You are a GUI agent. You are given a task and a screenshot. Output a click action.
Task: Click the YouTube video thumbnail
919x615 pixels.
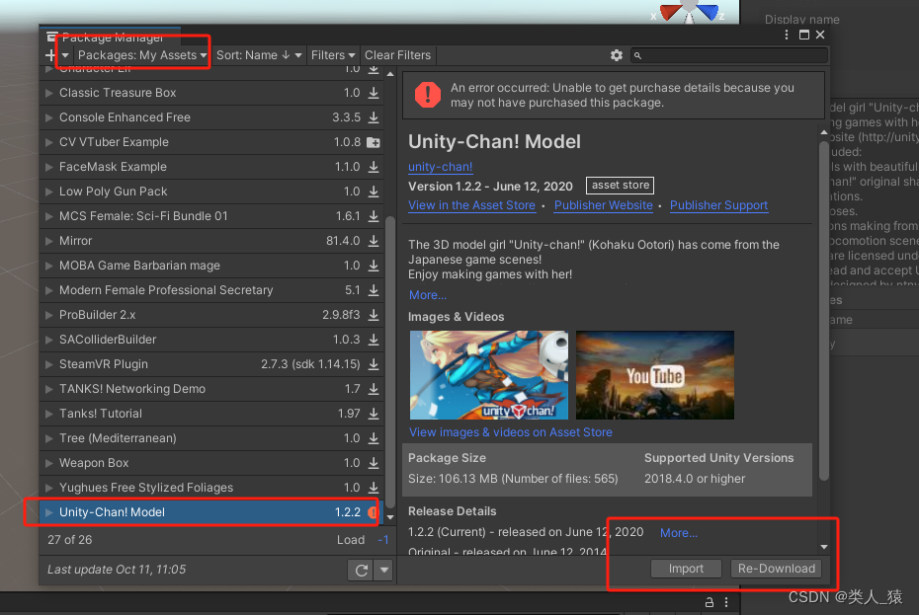(x=654, y=375)
